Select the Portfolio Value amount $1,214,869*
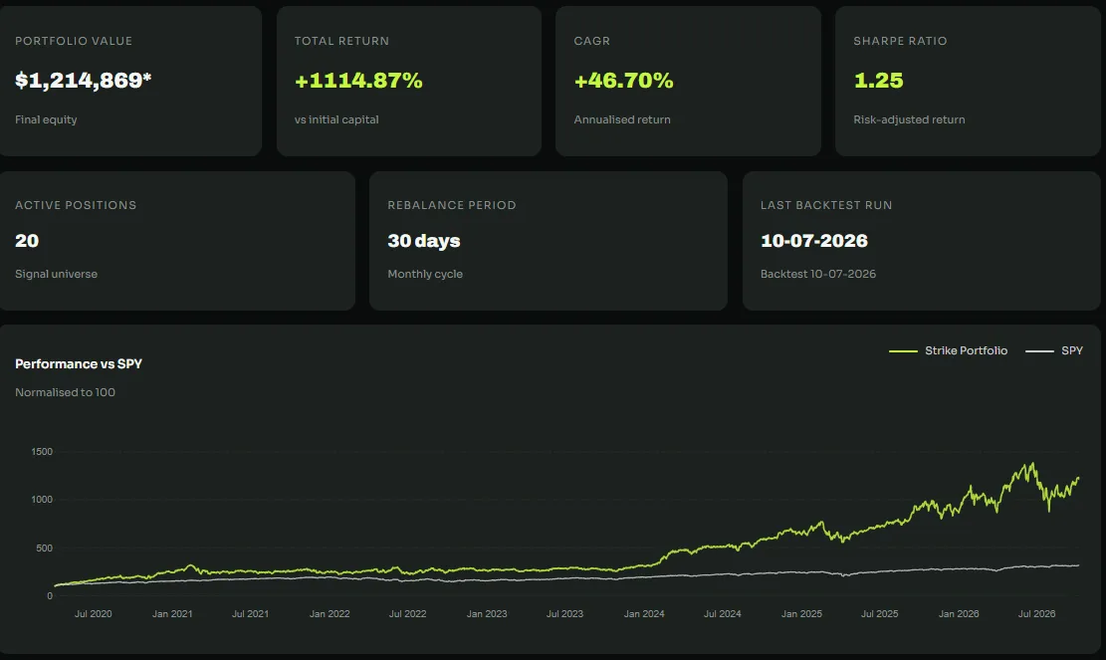Screen dimensions: 1106x660 point(84,81)
